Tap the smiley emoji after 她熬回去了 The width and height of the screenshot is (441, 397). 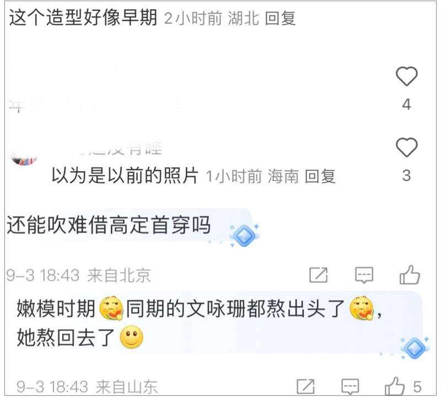click(131, 337)
